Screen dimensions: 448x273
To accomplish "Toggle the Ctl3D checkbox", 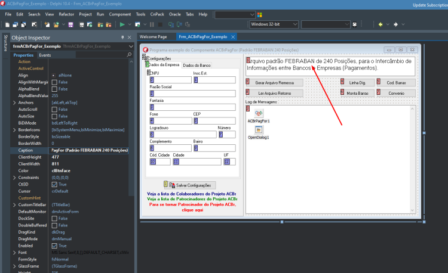I will point(54,184).
